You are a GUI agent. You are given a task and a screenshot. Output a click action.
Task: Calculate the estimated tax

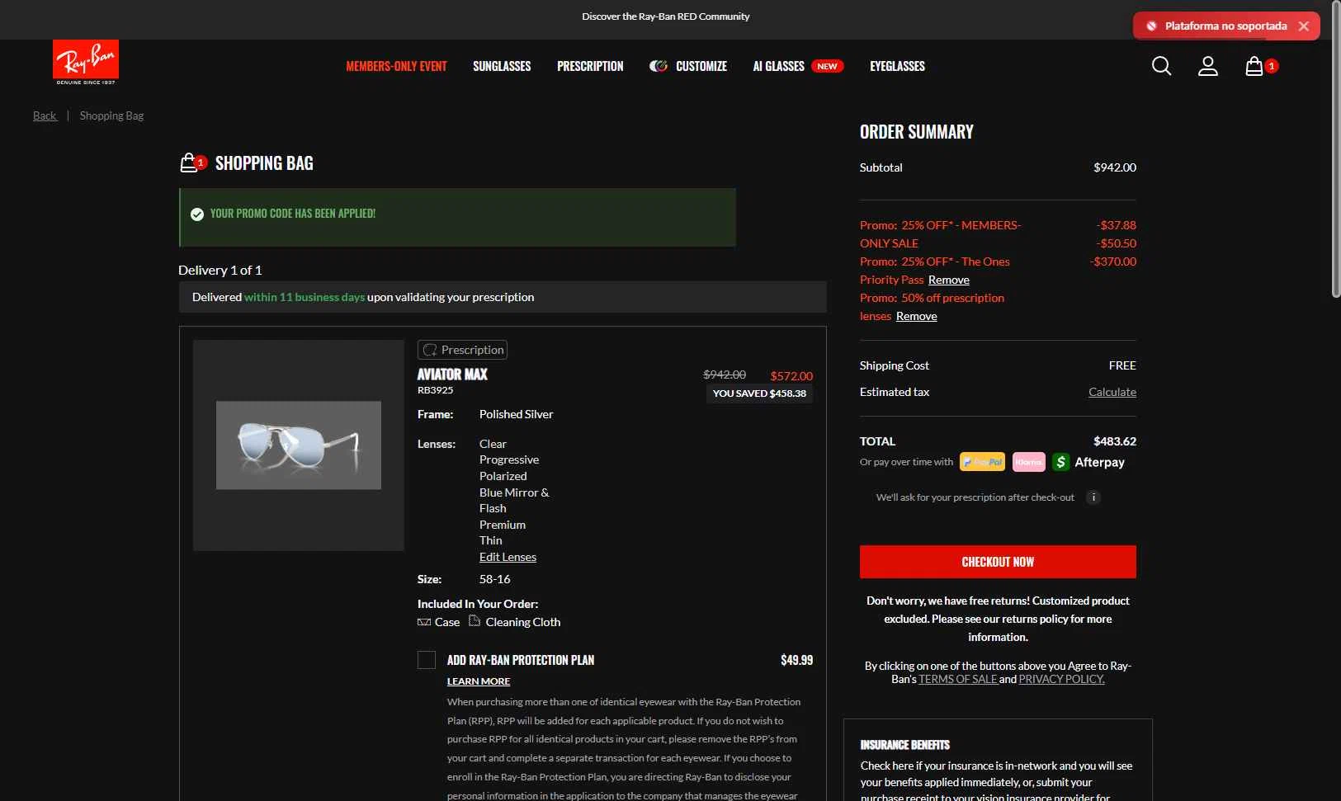[x=1112, y=392]
